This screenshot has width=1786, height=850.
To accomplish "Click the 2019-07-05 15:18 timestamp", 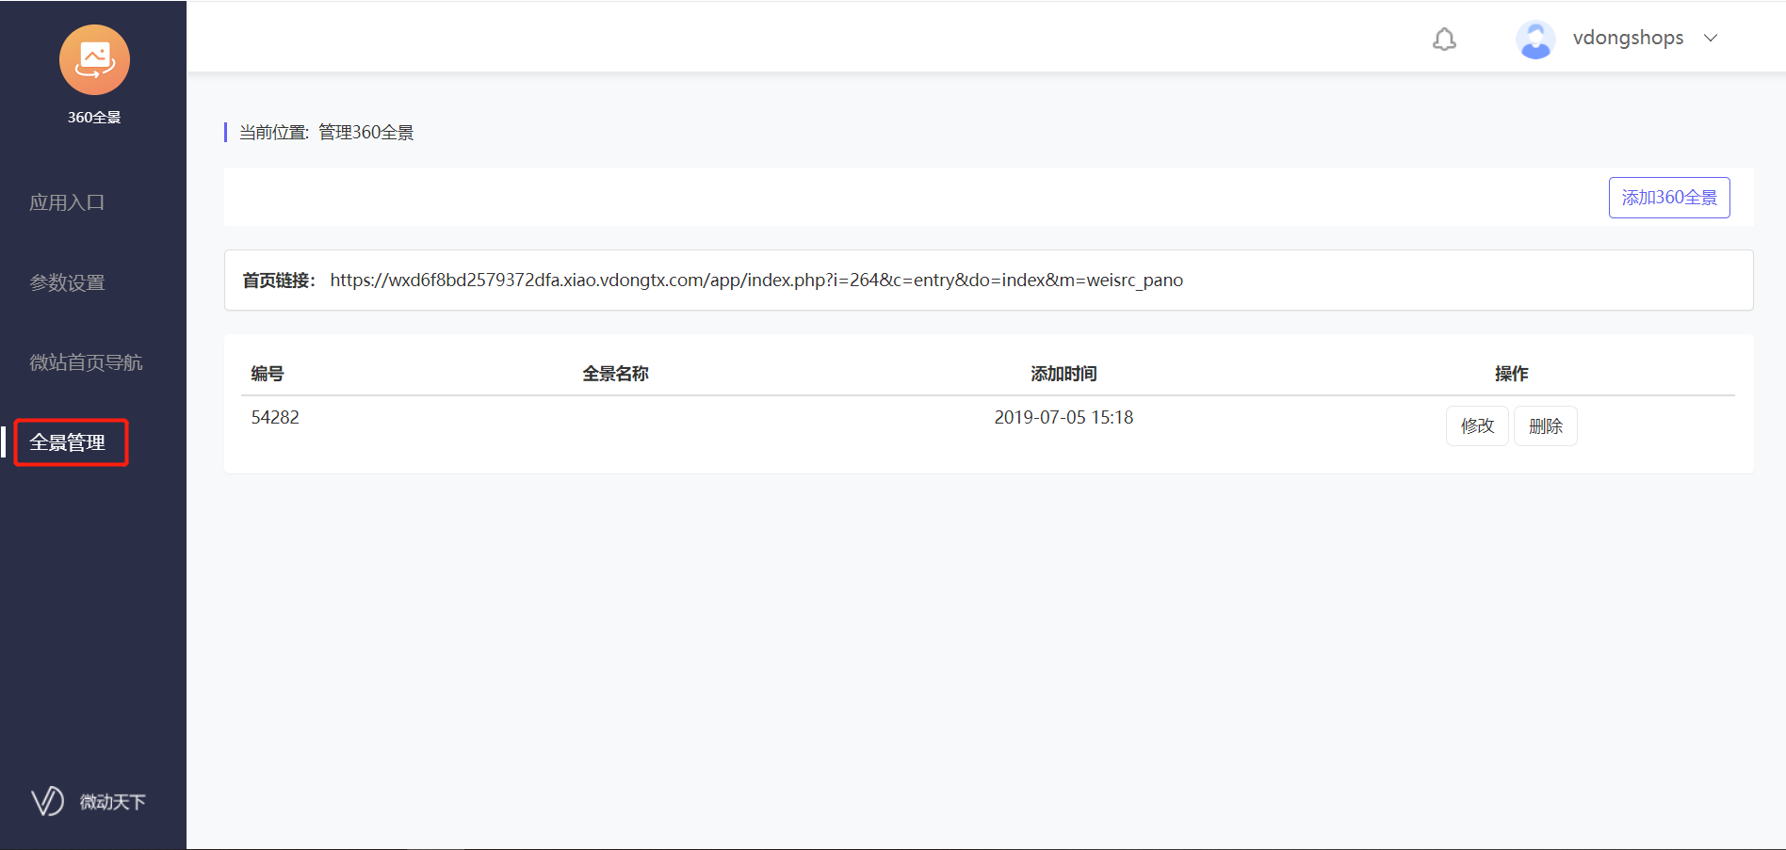I will pos(1063,417).
